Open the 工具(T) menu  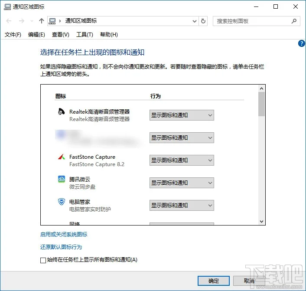point(85,35)
